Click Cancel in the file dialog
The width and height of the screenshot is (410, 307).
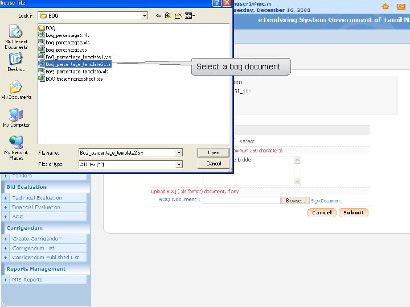click(x=214, y=164)
